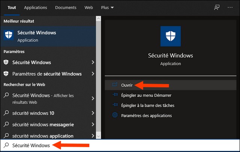Click the Ouvrir open-window icon

[x=115, y=85]
